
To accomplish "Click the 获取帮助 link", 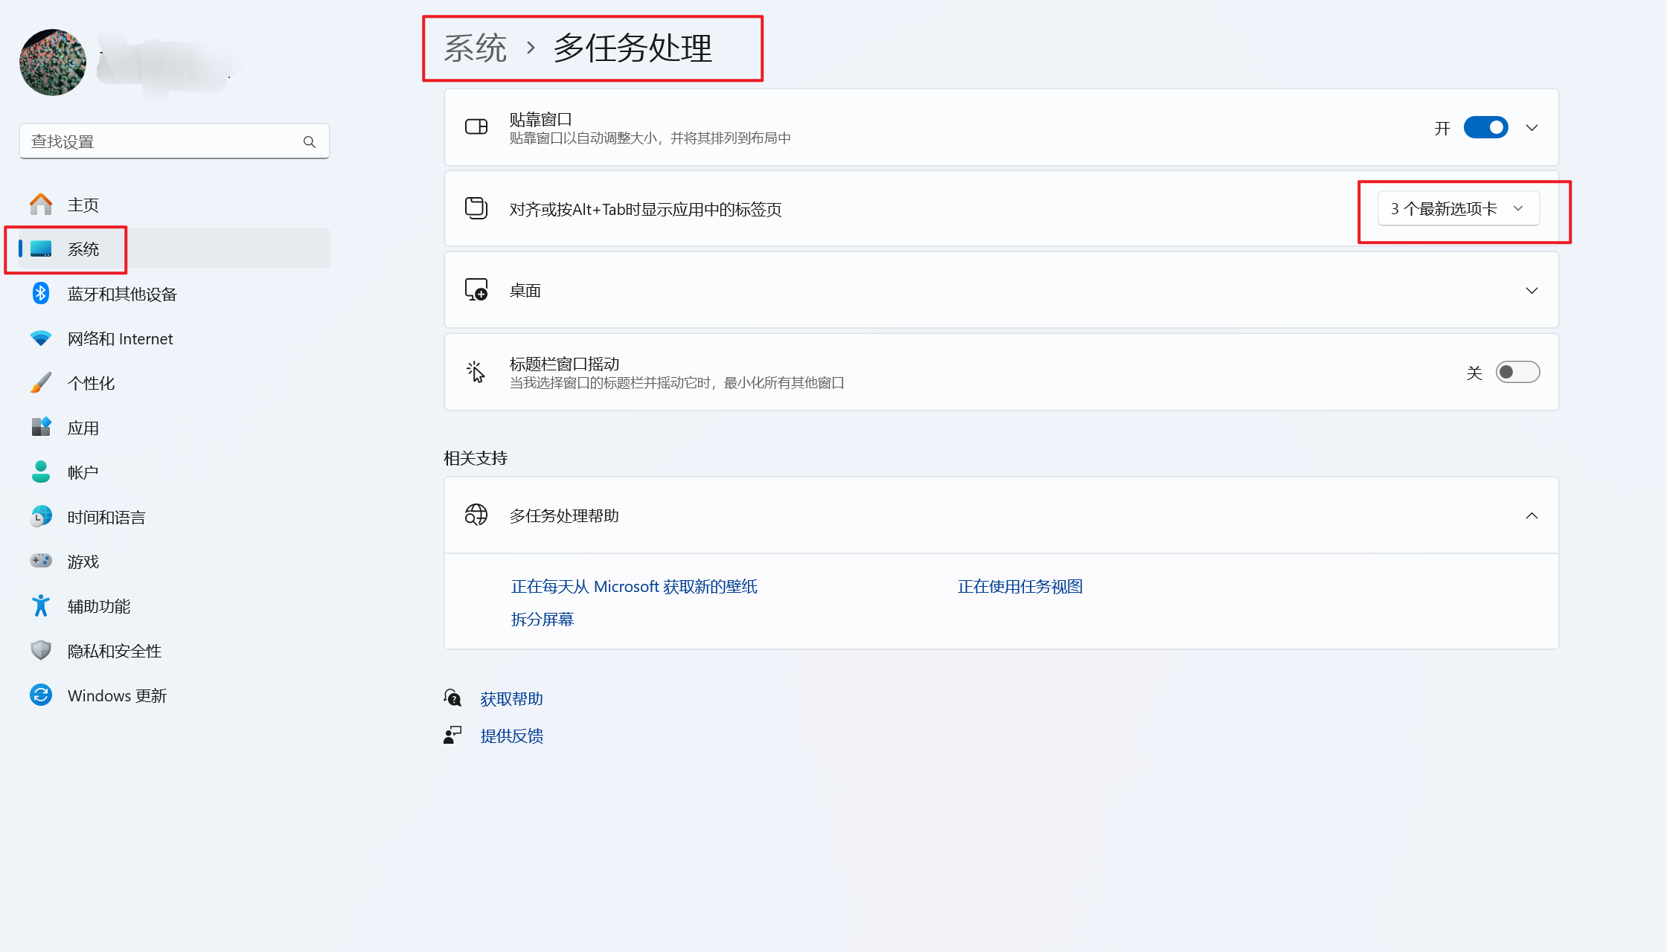I will pyautogui.click(x=511, y=698).
